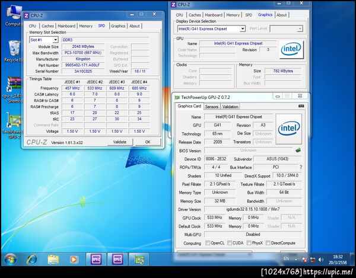Open Mainboard tab in SPD window
The image size is (356, 278).
pyautogui.click(x=66, y=26)
